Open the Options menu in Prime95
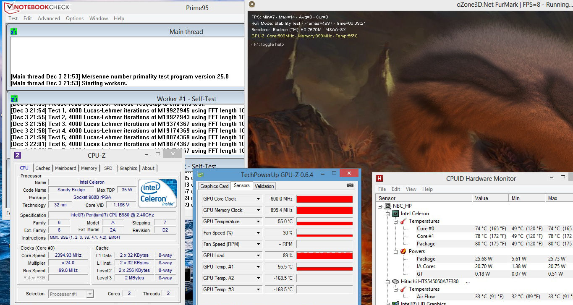The height and width of the screenshot is (305, 573). (75, 18)
